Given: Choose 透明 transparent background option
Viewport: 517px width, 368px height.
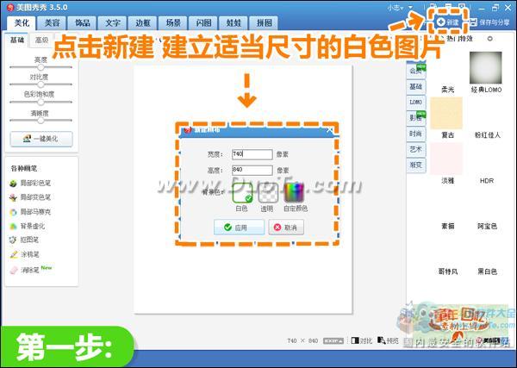Looking at the screenshot, I should coord(267,193).
